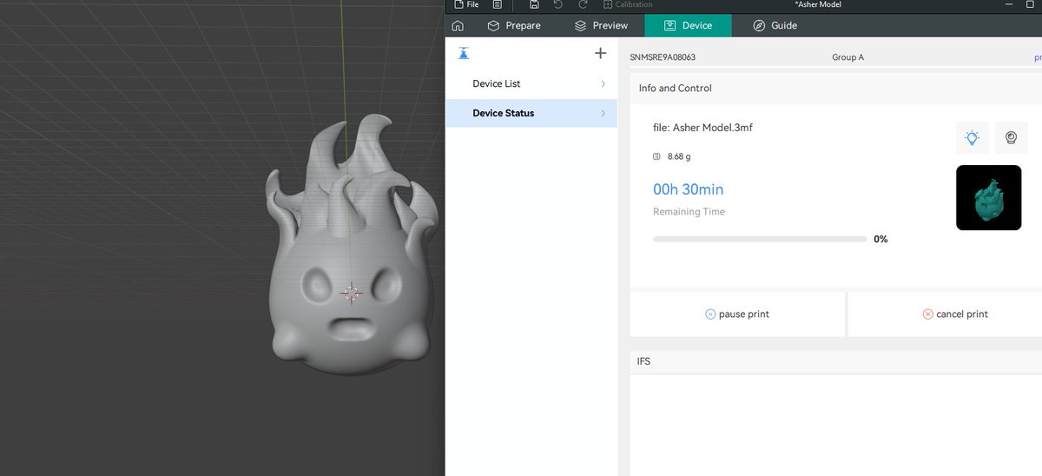Screen dimensions: 1042x476
Task: Select the Device Status entry
Action: (531, 113)
